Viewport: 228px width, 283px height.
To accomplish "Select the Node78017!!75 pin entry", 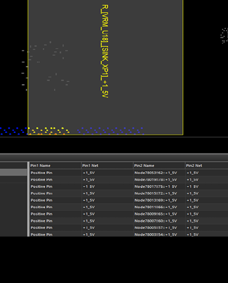I will click(x=156, y=186).
